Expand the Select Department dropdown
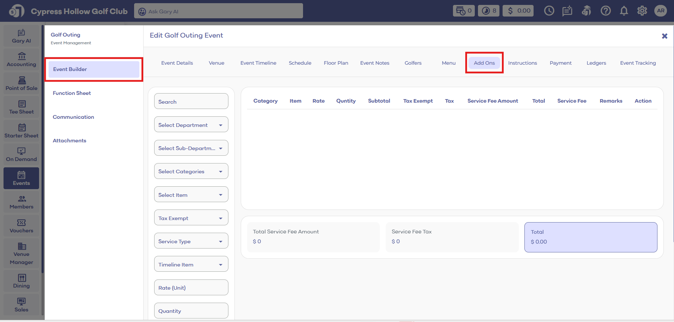674x322 pixels. click(191, 125)
